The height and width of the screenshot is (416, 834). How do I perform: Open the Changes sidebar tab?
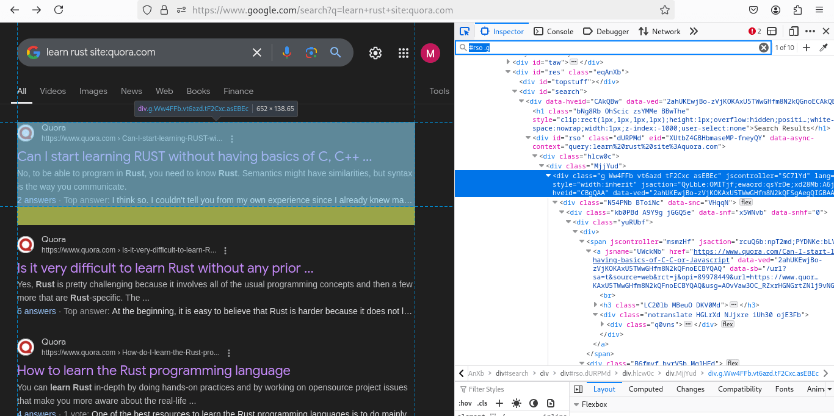pyautogui.click(x=691, y=389)
